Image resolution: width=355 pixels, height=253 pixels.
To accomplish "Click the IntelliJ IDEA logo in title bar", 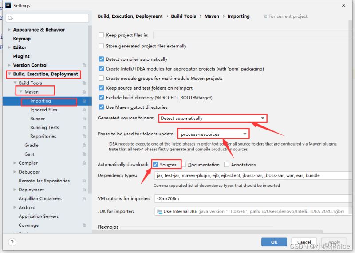I will point(8,5).
